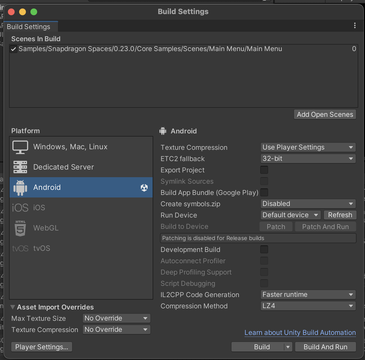Select the iOS platform entry
Viewport: 365px width, 360px height.
(x=81, y=208)
